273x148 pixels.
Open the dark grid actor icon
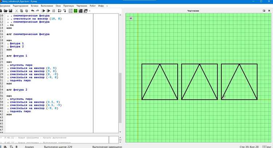coord(80,11)
